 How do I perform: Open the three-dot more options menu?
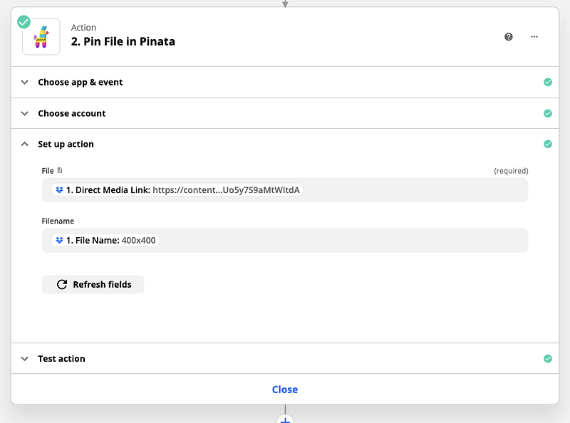[x=534, y=37]
